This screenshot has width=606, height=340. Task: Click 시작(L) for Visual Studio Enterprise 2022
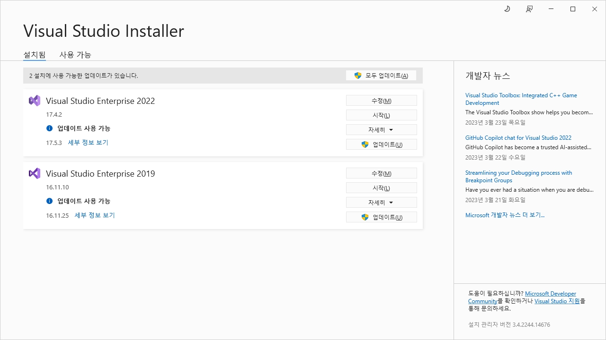click(382, 115)
